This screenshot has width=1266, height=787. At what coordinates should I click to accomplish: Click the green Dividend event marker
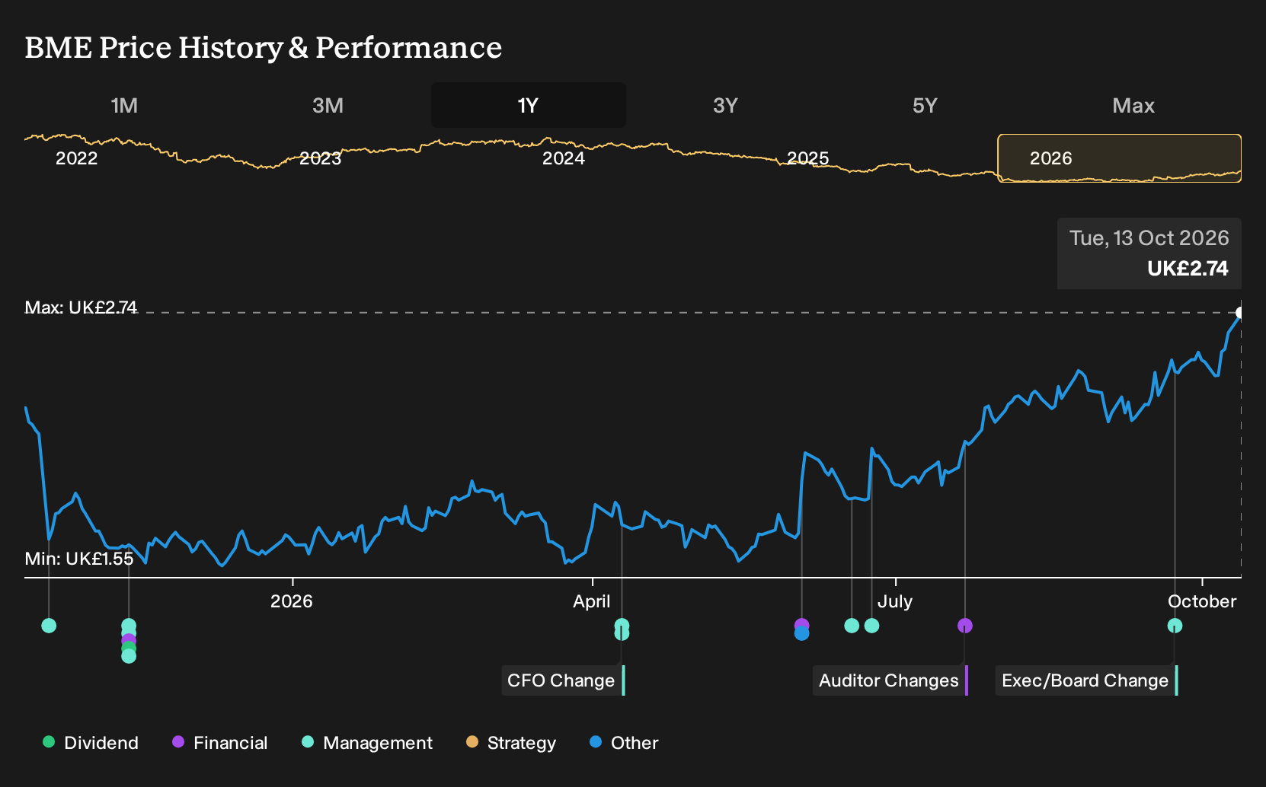(129, 648)
